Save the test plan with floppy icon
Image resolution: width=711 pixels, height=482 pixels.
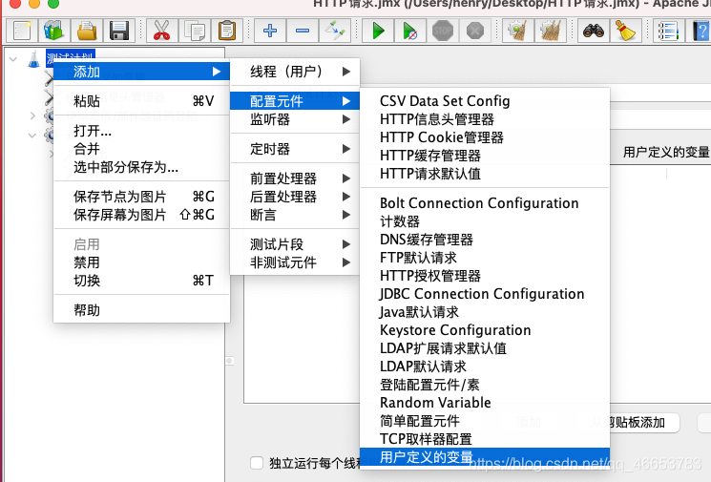point(119,31)
